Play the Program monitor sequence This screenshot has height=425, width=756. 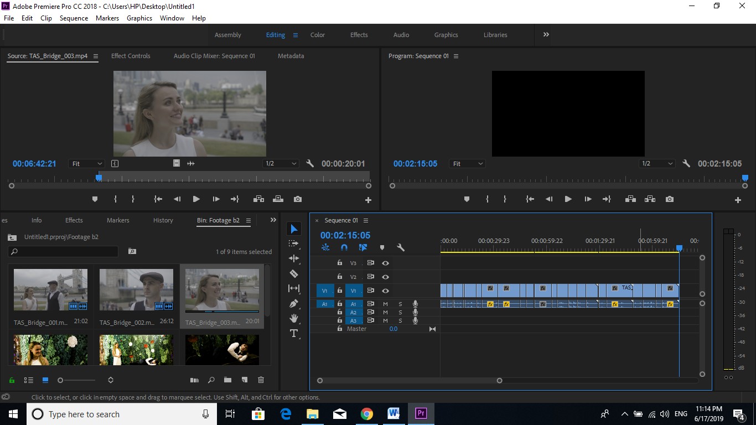pyautogui.click(x=568, y=199)
